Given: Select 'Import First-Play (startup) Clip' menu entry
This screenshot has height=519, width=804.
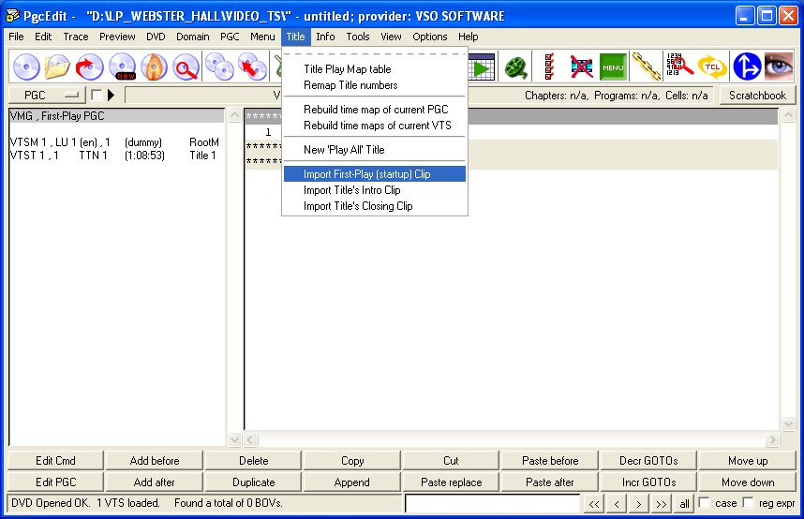Looking at the screenshot, I should pos(374,174).
